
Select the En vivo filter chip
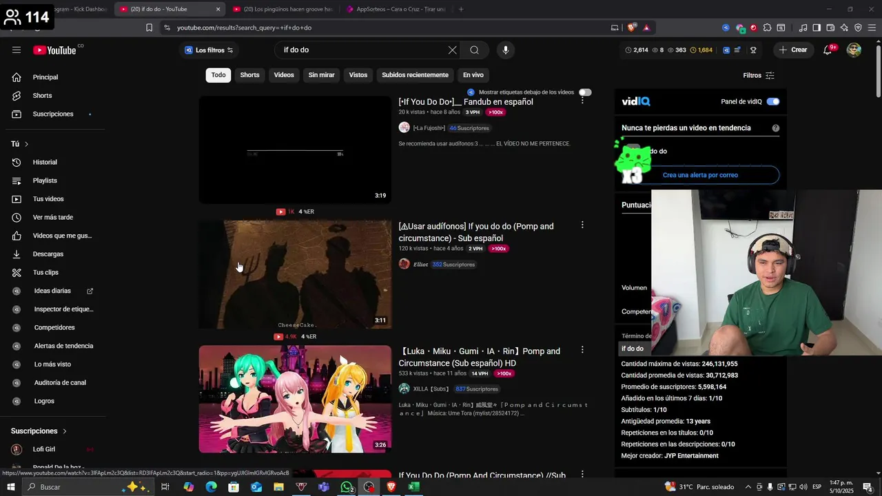[x=473, y=75]
